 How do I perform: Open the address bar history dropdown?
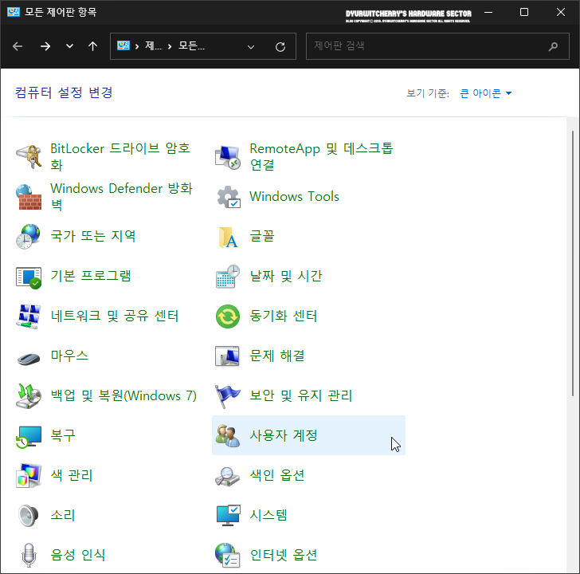(x=251, y=47)
